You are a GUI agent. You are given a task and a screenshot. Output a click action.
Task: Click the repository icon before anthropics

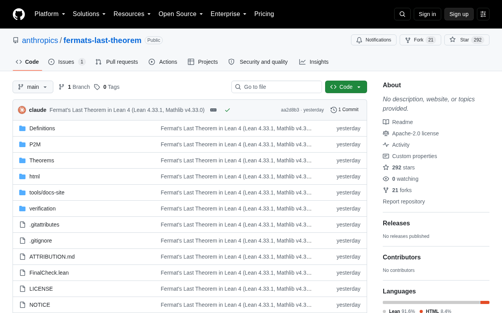16,40
